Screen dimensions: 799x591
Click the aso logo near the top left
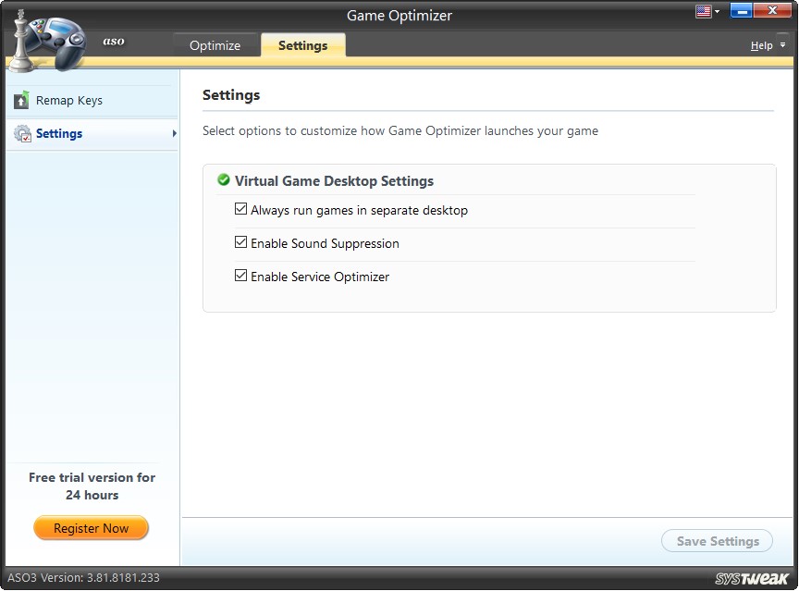coord(113,41)
